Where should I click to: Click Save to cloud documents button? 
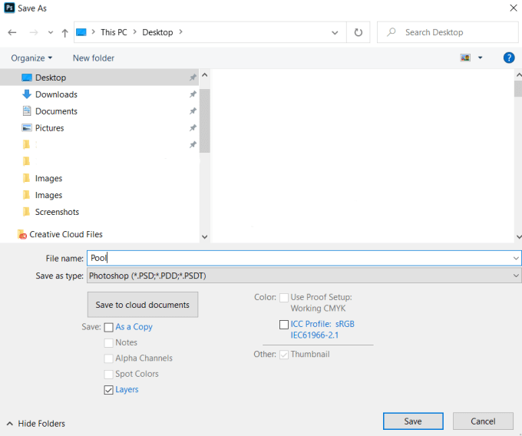click(143, 305)
